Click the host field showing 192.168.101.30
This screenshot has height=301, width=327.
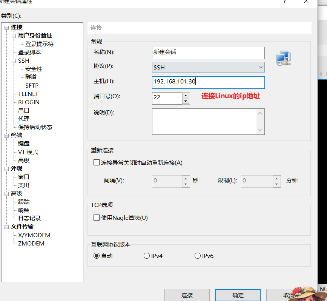pyautogui.click(x=207, y=82)
